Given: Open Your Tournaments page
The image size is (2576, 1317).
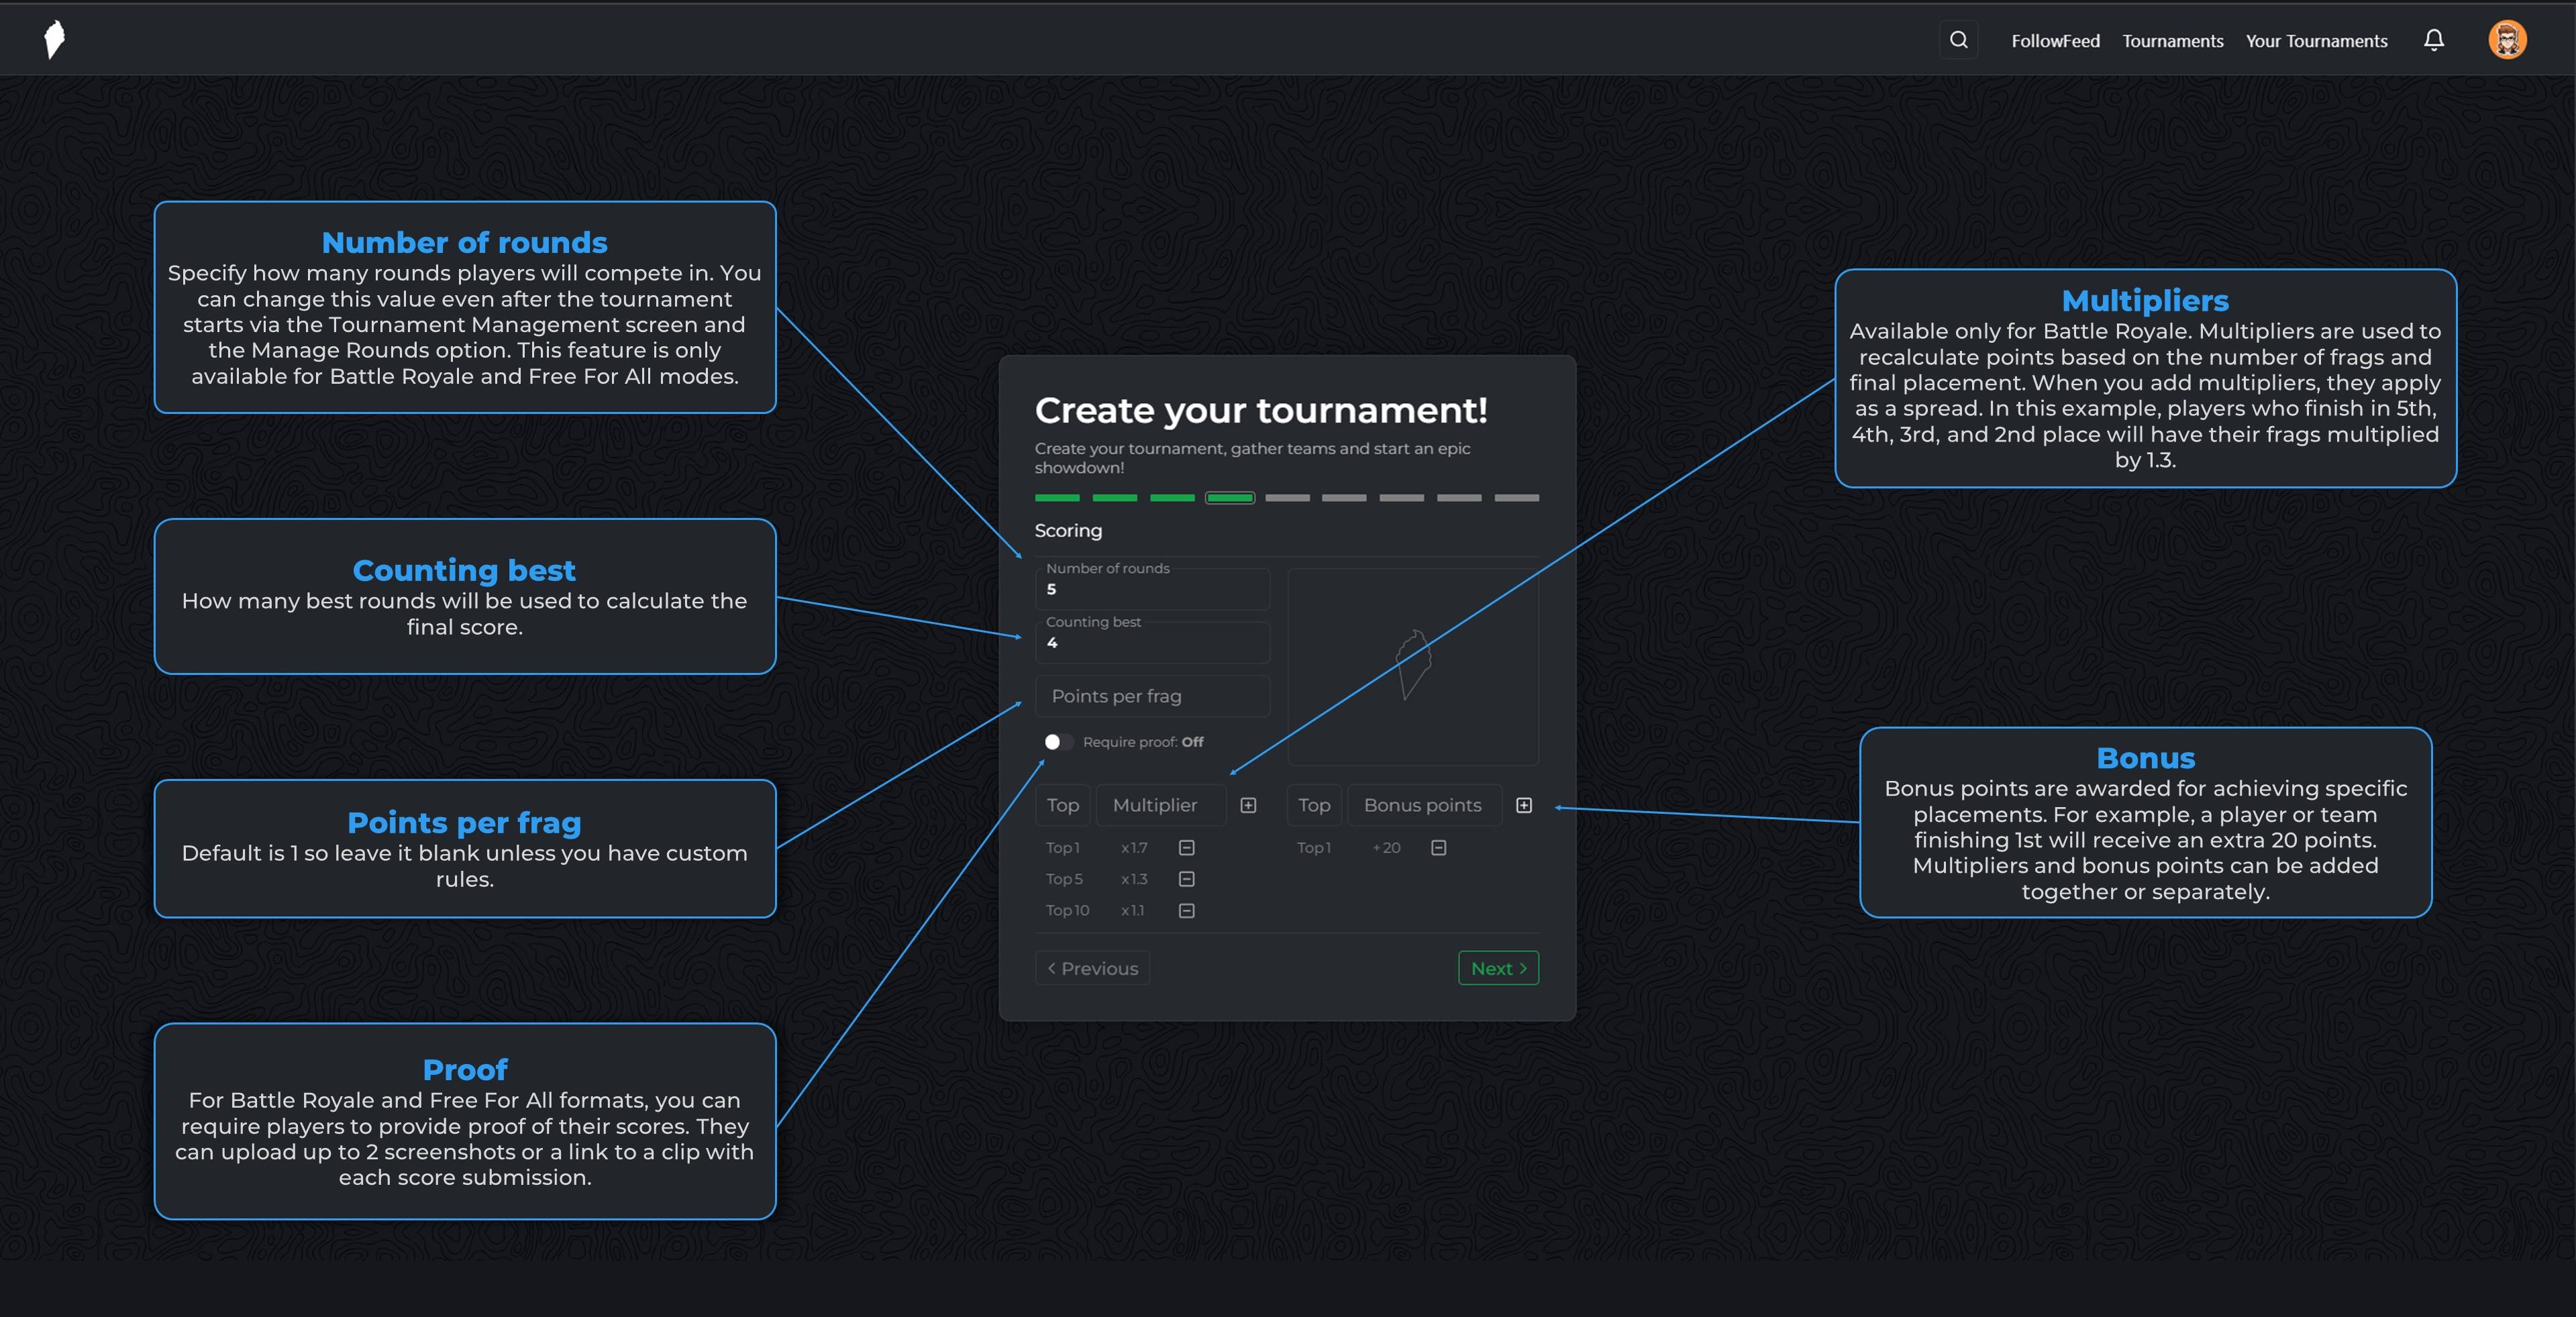Looking at the screenshot, I should [x=2316, y=41].
